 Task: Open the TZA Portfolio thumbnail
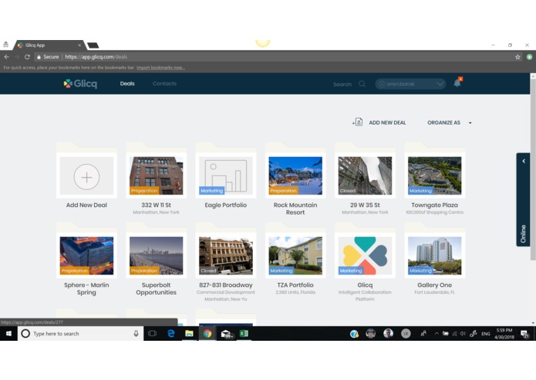coord(295,255)
